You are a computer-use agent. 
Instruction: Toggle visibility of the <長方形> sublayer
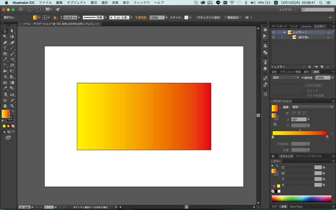(x=273, y=37)
